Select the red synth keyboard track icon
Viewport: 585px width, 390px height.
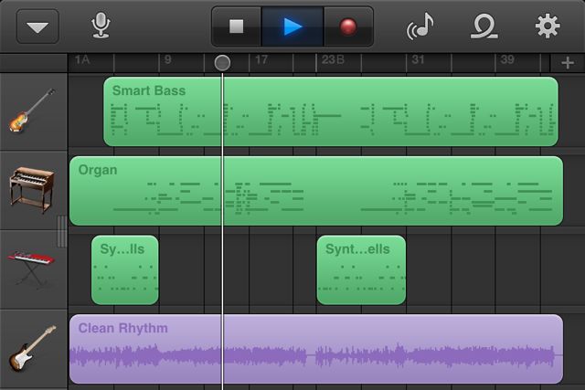(x=31, y=269)
